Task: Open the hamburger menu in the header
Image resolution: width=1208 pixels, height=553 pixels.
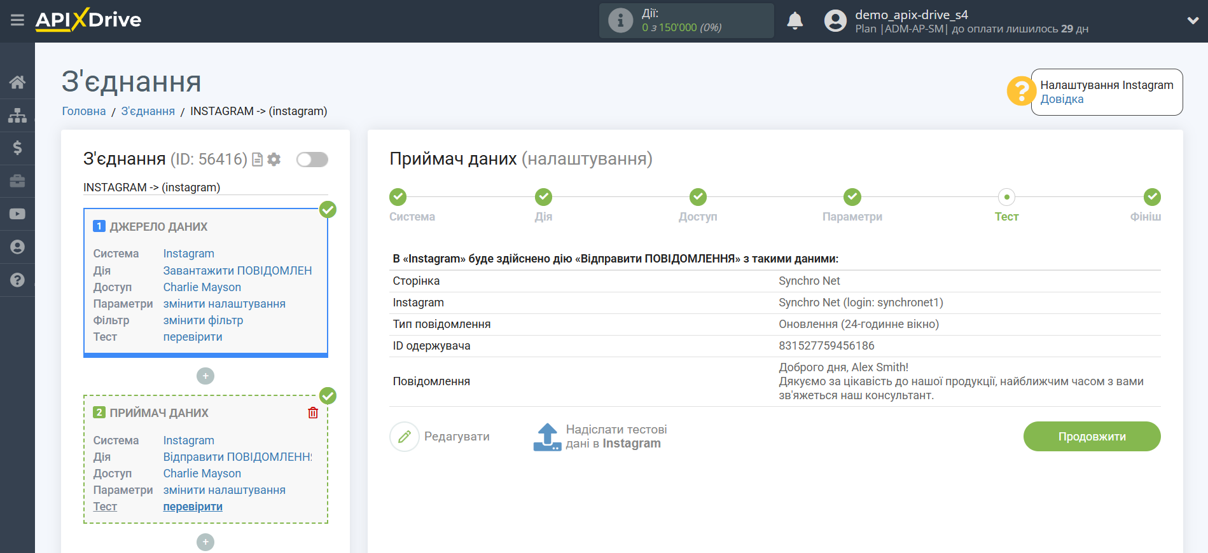Action: point(17,20)
